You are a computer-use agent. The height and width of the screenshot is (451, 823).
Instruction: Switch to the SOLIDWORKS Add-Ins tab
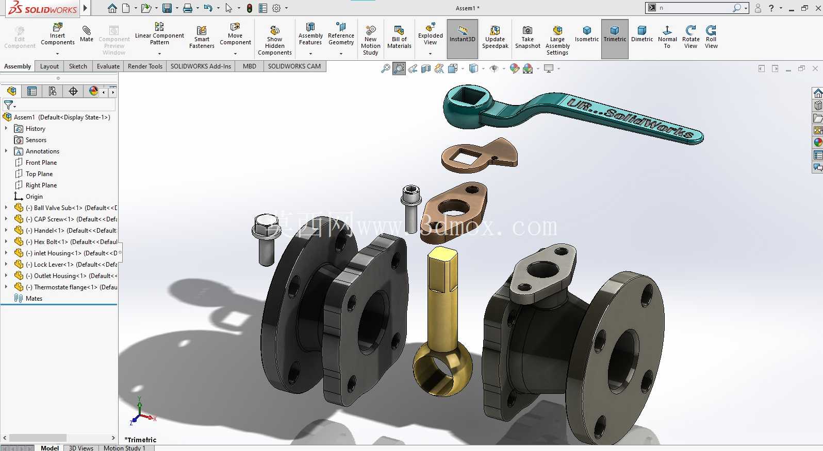(x=201, y=66)
